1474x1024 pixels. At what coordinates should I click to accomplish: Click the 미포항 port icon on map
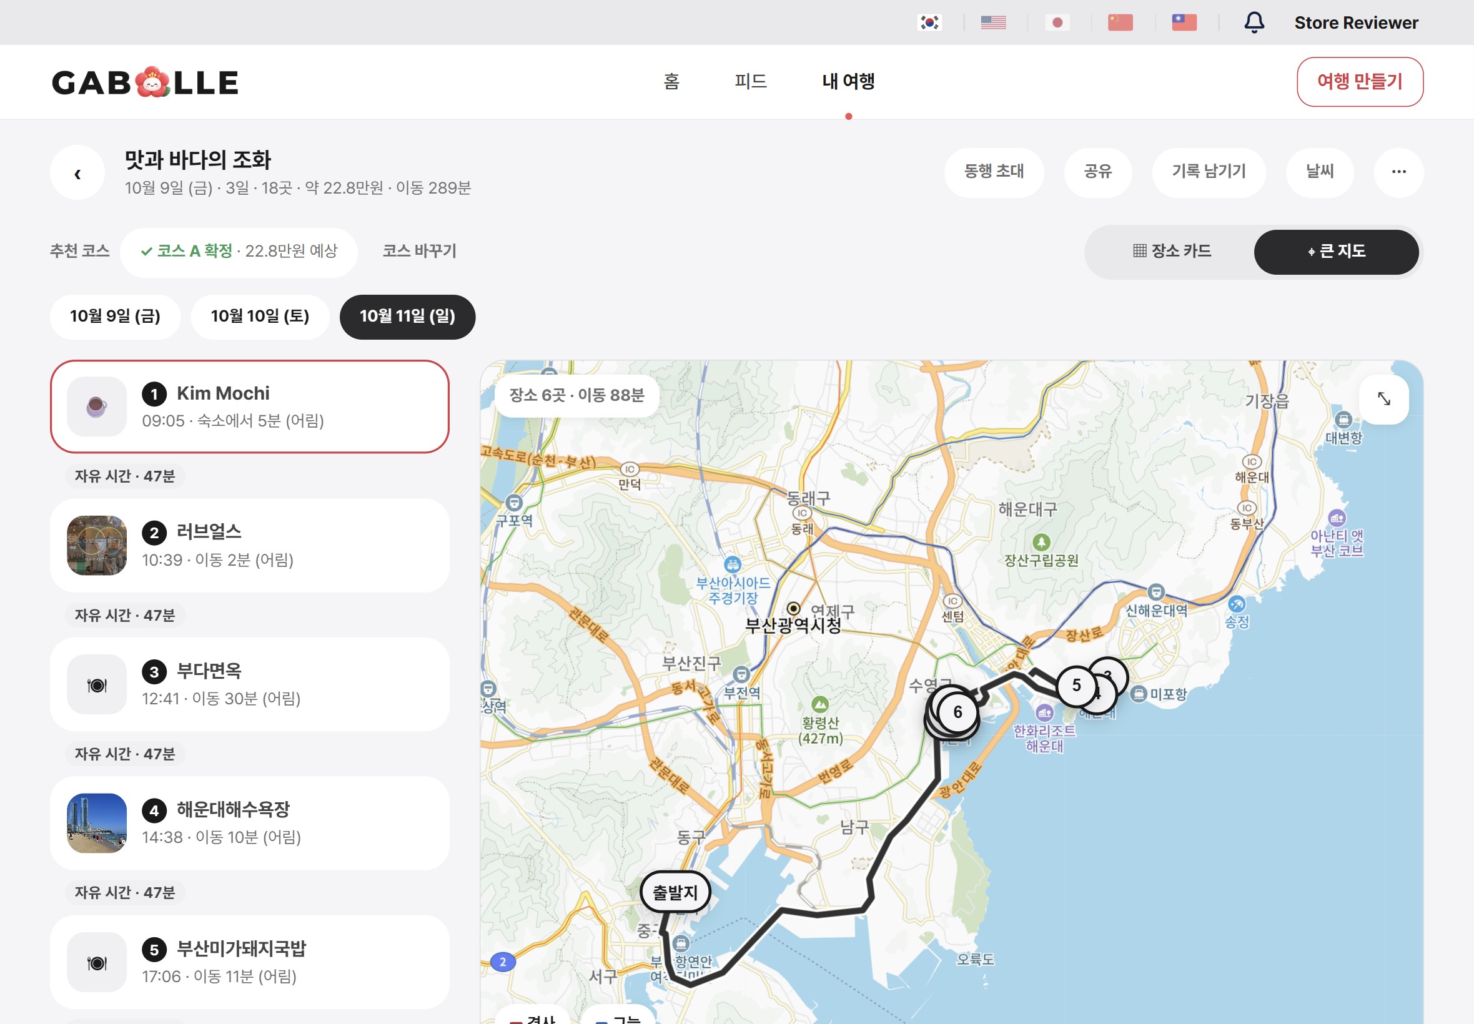(1139, 694)
